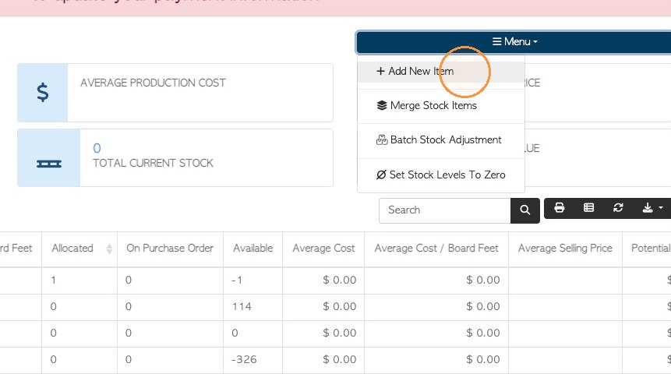Click the Available cell showing -1
The height and width of the screenshot is (374, 671).
click(253, 280)
